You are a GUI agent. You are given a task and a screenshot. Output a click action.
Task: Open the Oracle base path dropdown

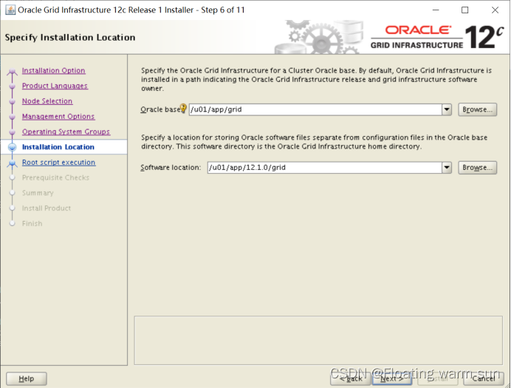coord(447,109)
